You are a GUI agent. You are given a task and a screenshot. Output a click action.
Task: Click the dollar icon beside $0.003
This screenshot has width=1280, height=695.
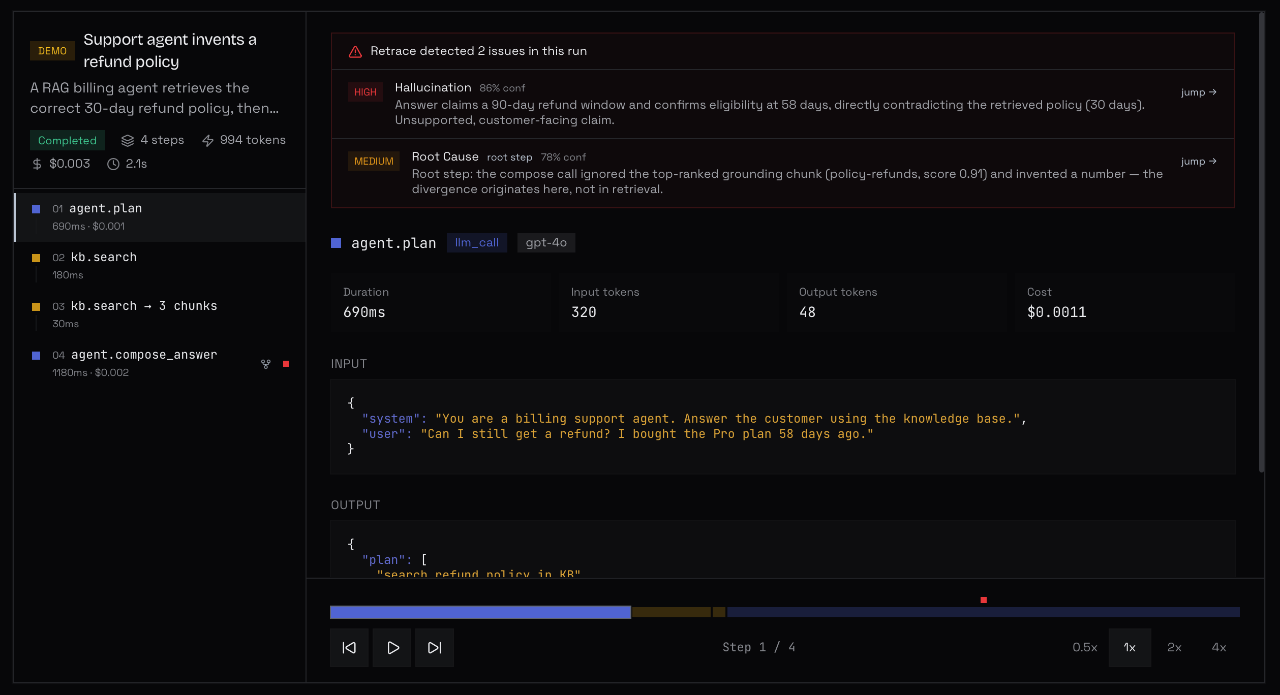(37, 164)
